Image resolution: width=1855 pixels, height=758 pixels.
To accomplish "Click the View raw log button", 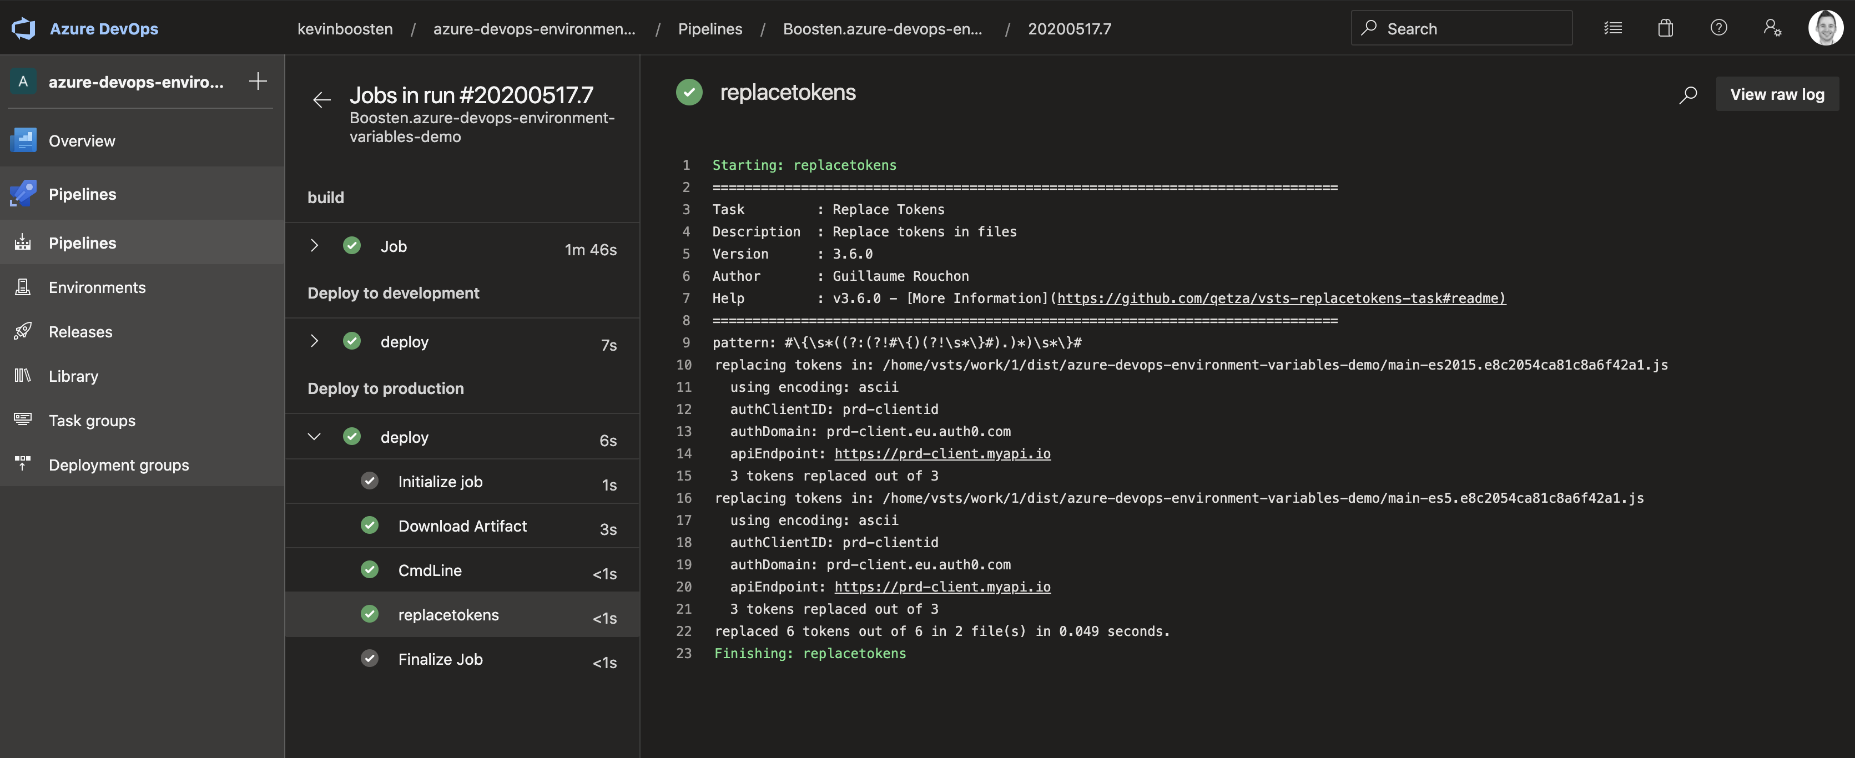I will [x=1777, y=94].
